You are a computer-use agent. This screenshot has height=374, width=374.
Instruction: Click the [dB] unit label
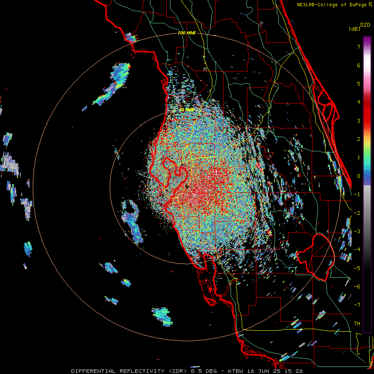tap(354, 29)
